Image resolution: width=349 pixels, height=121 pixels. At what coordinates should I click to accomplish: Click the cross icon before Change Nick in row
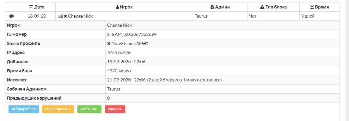point(65,16)
